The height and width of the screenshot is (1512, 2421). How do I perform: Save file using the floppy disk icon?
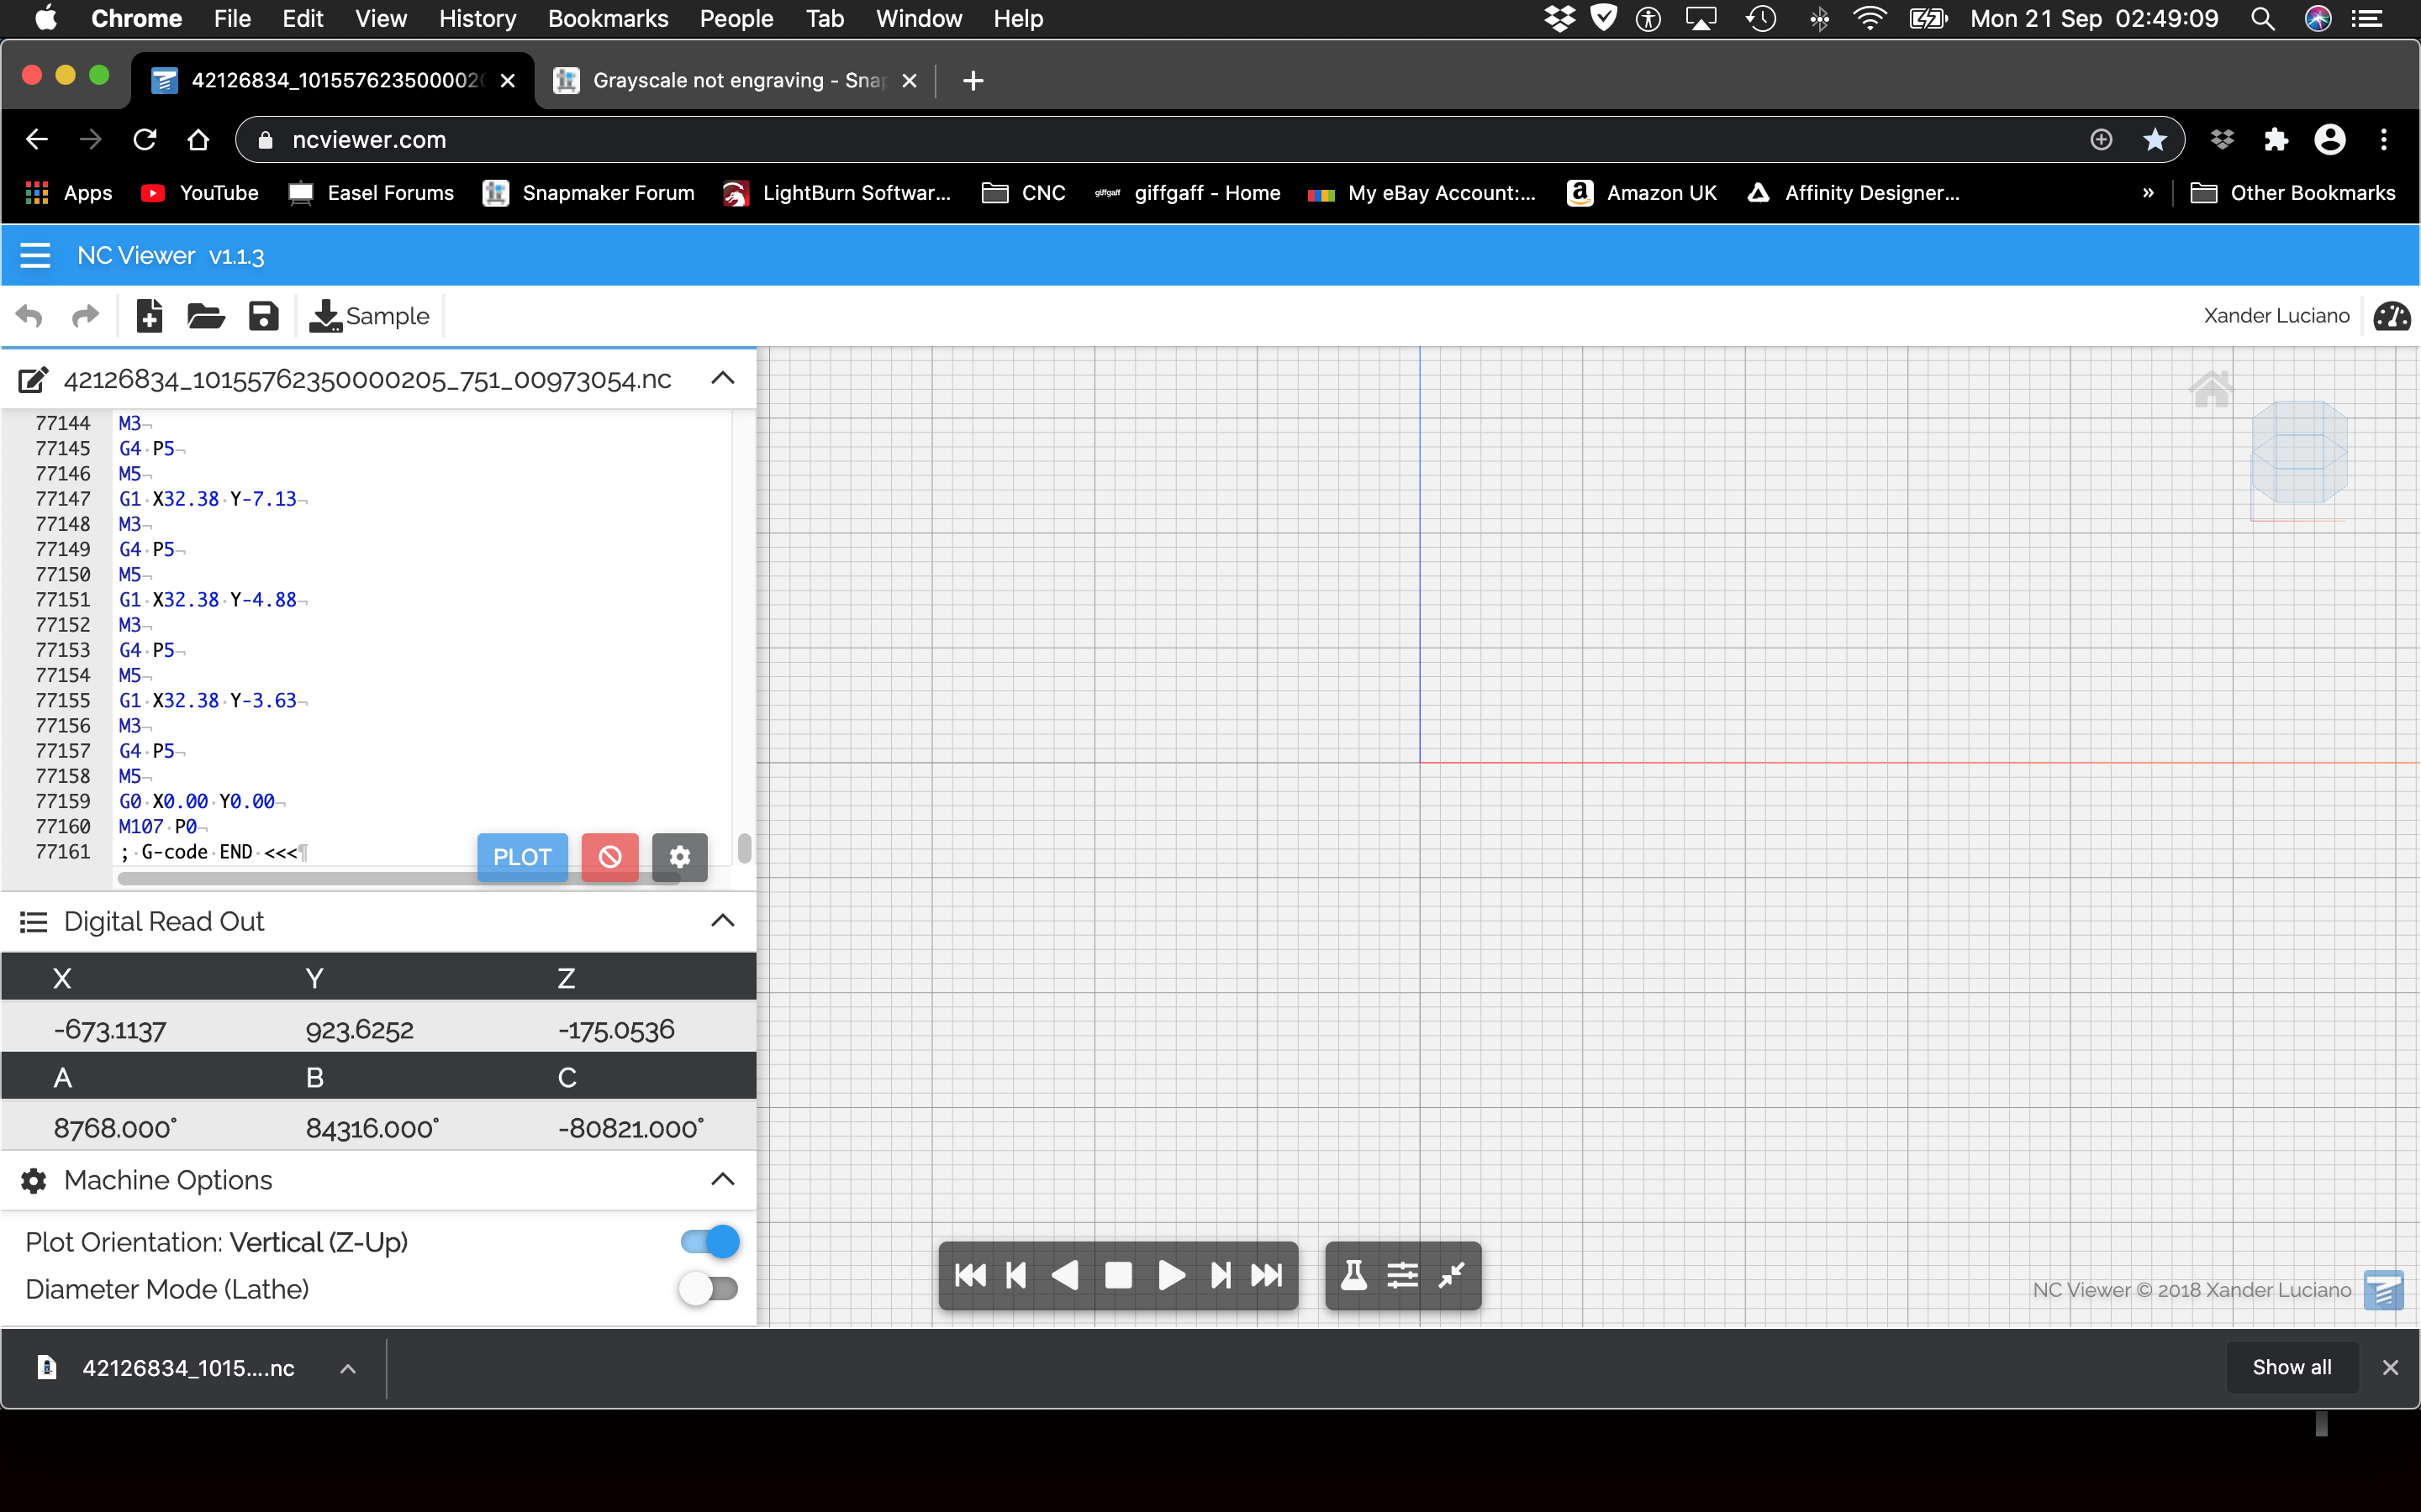tap(263, 316)
